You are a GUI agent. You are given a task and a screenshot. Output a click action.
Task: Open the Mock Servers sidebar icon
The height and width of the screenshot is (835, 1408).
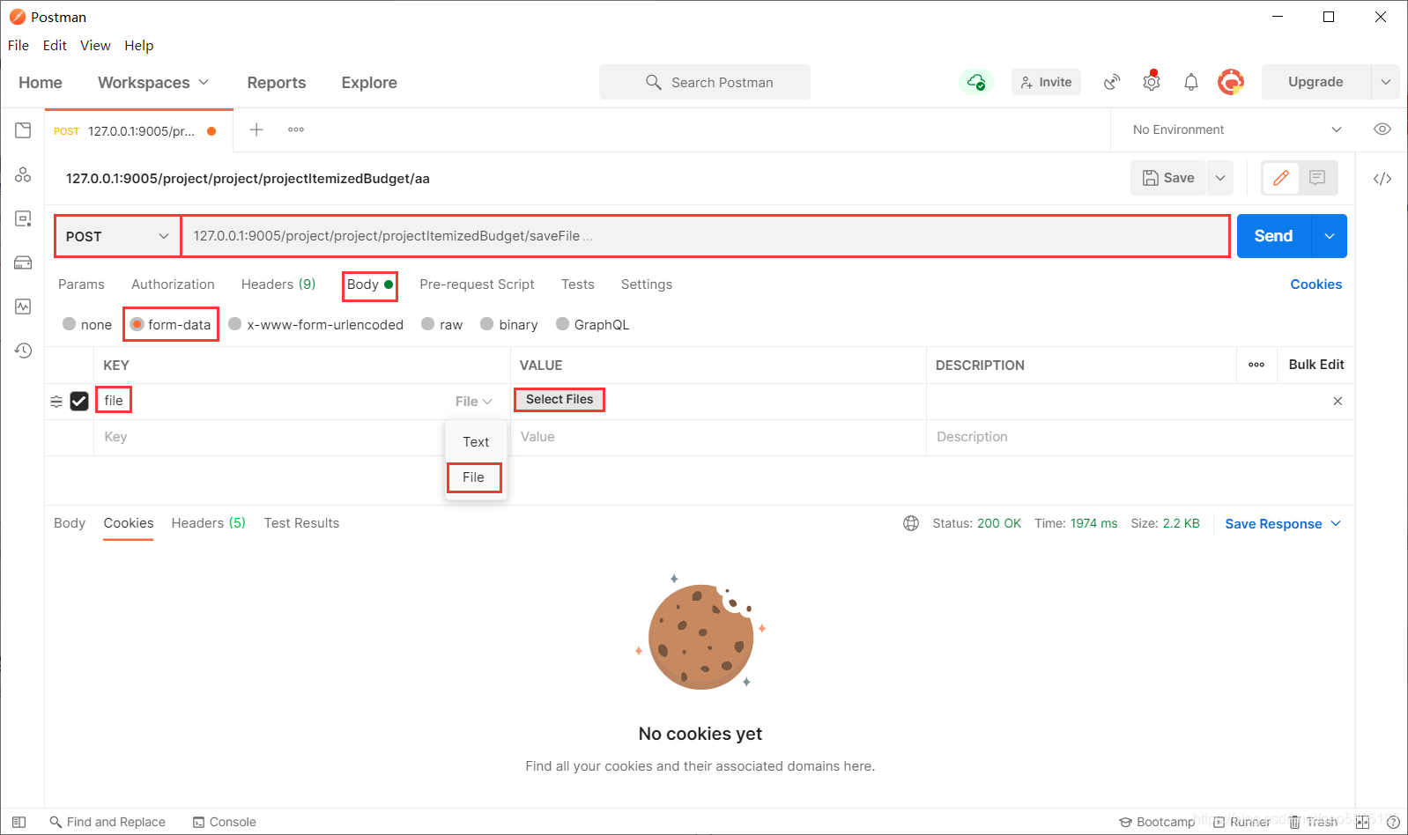coord(23,262)
